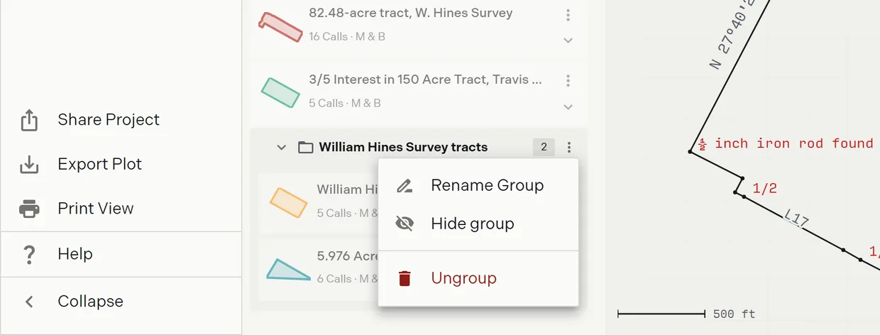Click the orange William Hi... tract shape thumbnail
This screenshot has width=880, height=335.
(289, 202)
